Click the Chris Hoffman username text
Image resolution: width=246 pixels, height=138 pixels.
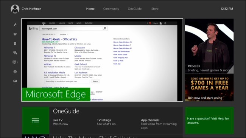point(31,9)
